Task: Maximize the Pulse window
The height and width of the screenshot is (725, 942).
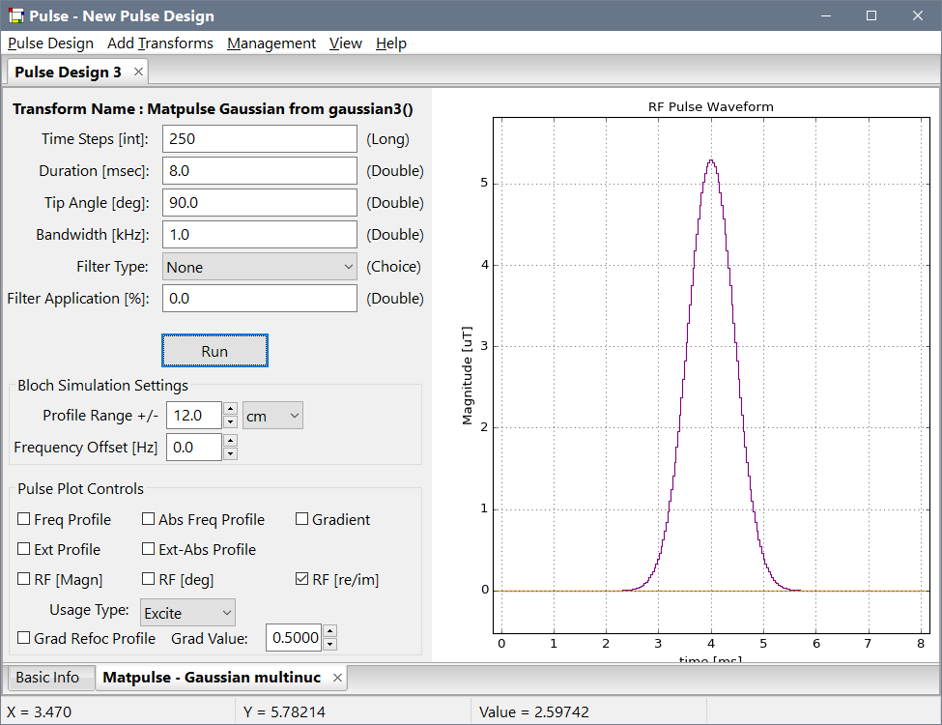Action: click(871, 15)
